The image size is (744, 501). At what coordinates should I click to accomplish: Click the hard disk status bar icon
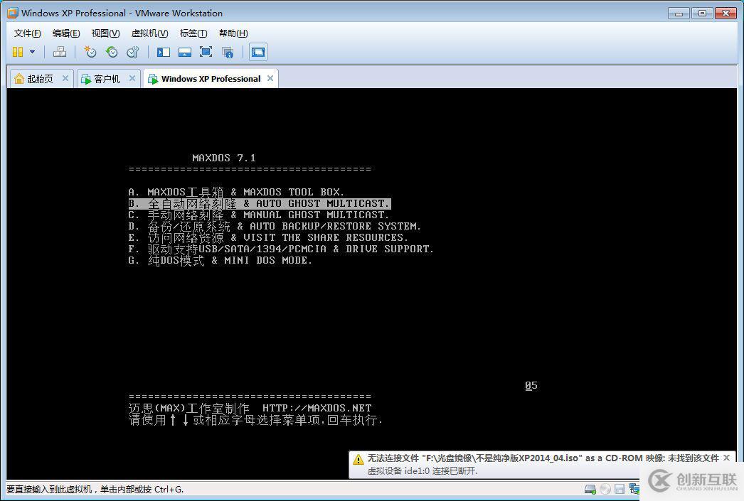click(590, 489)
